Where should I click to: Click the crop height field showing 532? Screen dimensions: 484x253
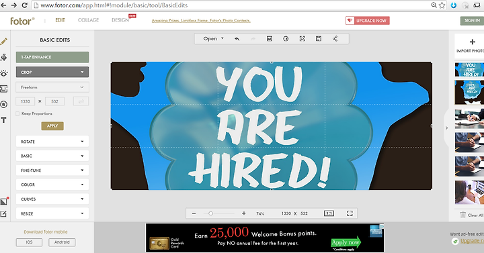tap(54, 101)
